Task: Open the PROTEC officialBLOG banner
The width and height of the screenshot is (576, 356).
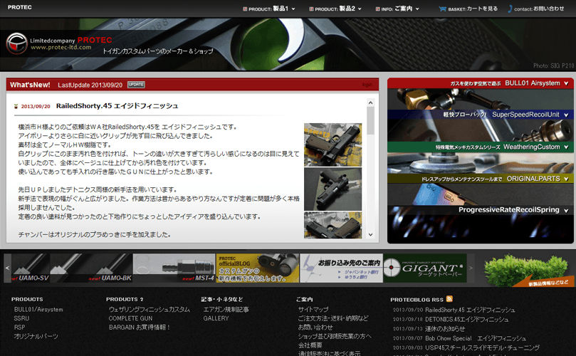Action: point(258,268)
